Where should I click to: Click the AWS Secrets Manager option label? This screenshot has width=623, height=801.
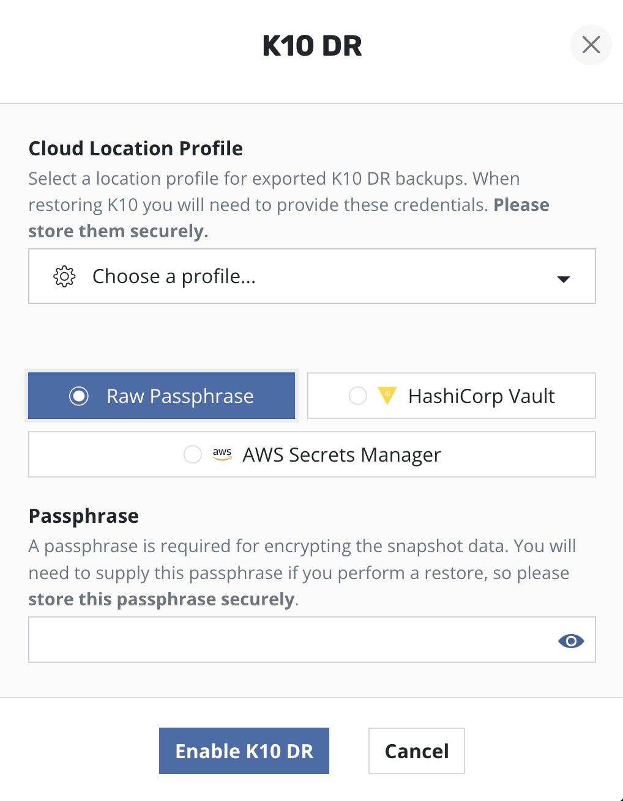[341, 455]
